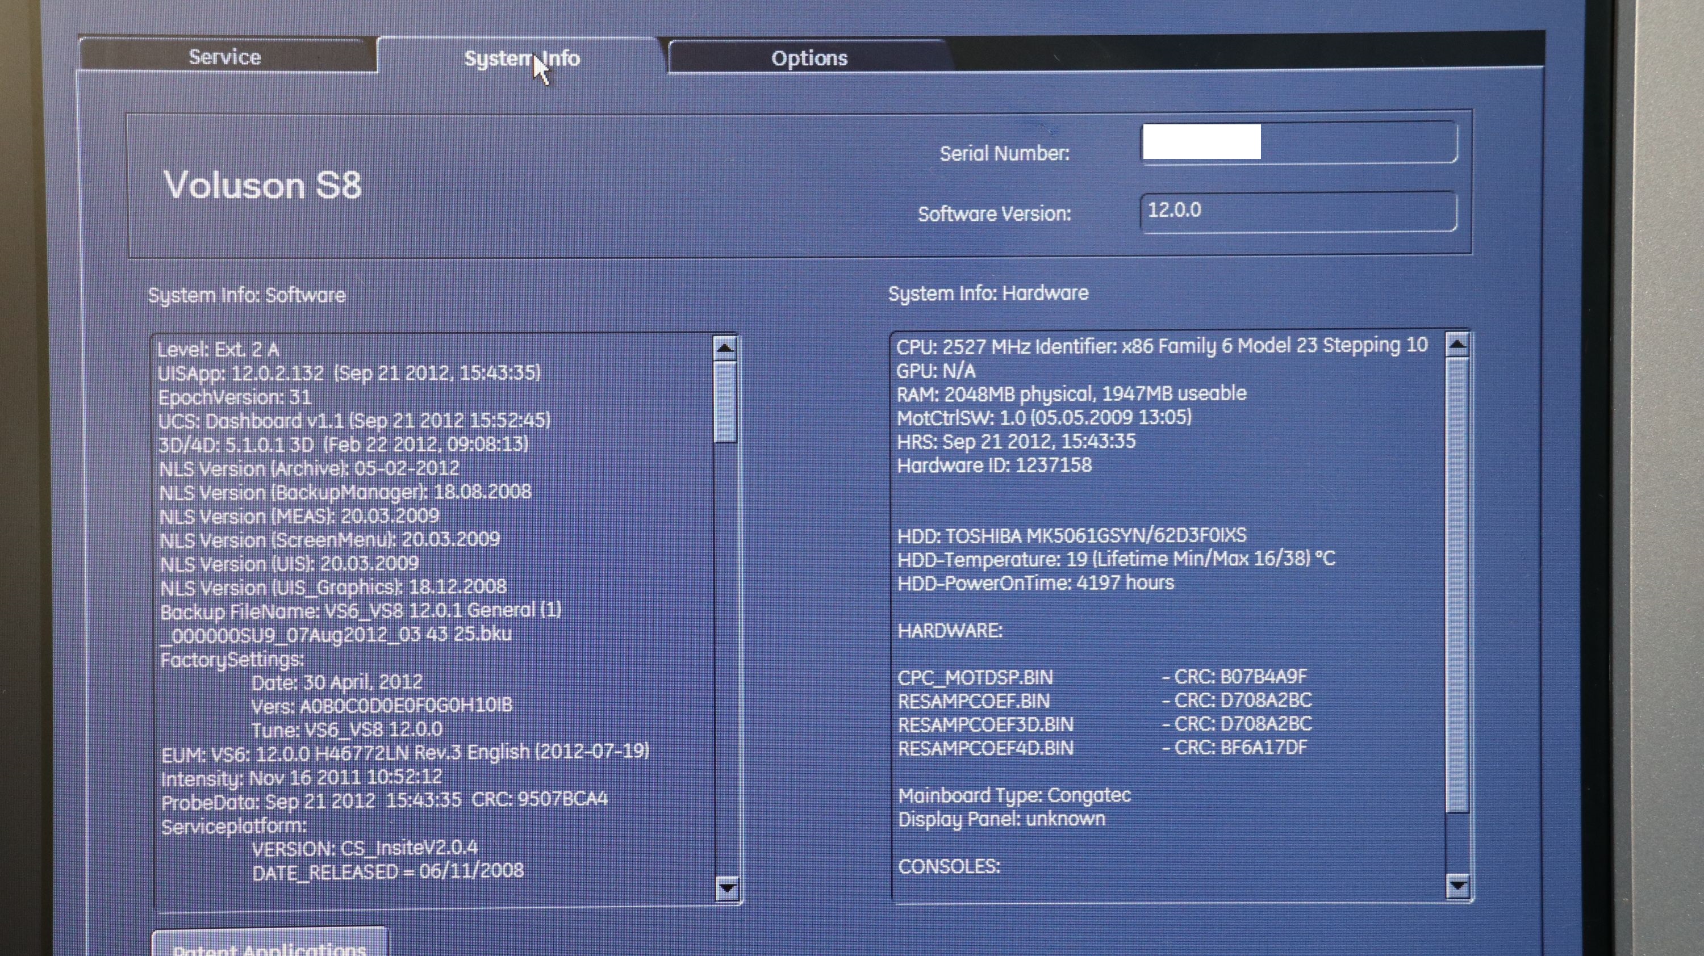Select the 'RESAMPCOEF.BIN' entry
The image size is (1704, 956).
click(974, 702)
